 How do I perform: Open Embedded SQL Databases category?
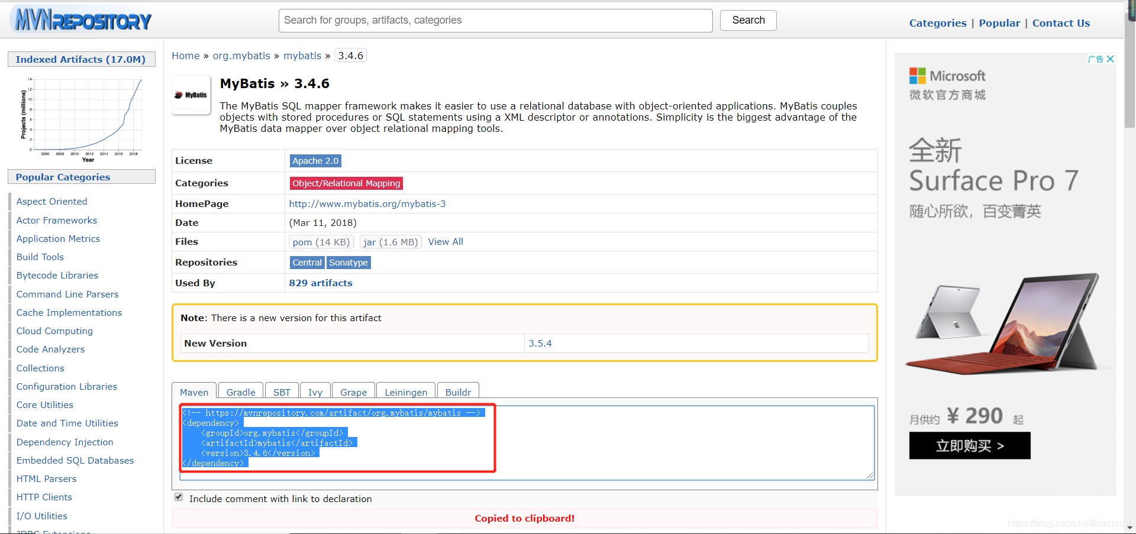75,461
